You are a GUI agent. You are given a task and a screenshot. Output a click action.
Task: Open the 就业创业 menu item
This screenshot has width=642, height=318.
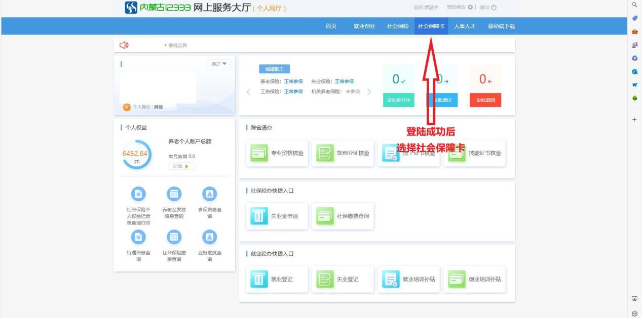click(x=364, y=26)
